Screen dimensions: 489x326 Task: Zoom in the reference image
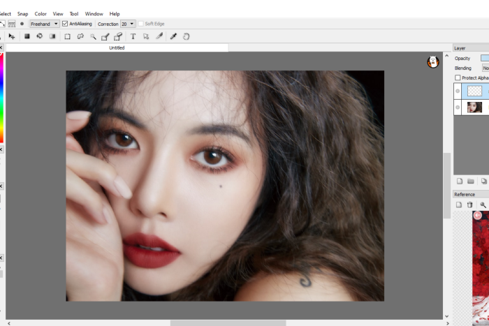click(483, 205)
